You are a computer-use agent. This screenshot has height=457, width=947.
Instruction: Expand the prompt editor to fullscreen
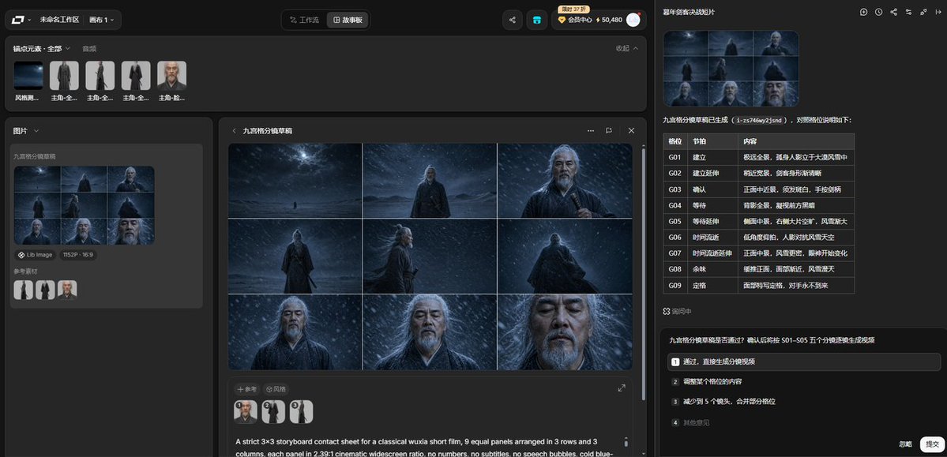[x=622, y=388]
